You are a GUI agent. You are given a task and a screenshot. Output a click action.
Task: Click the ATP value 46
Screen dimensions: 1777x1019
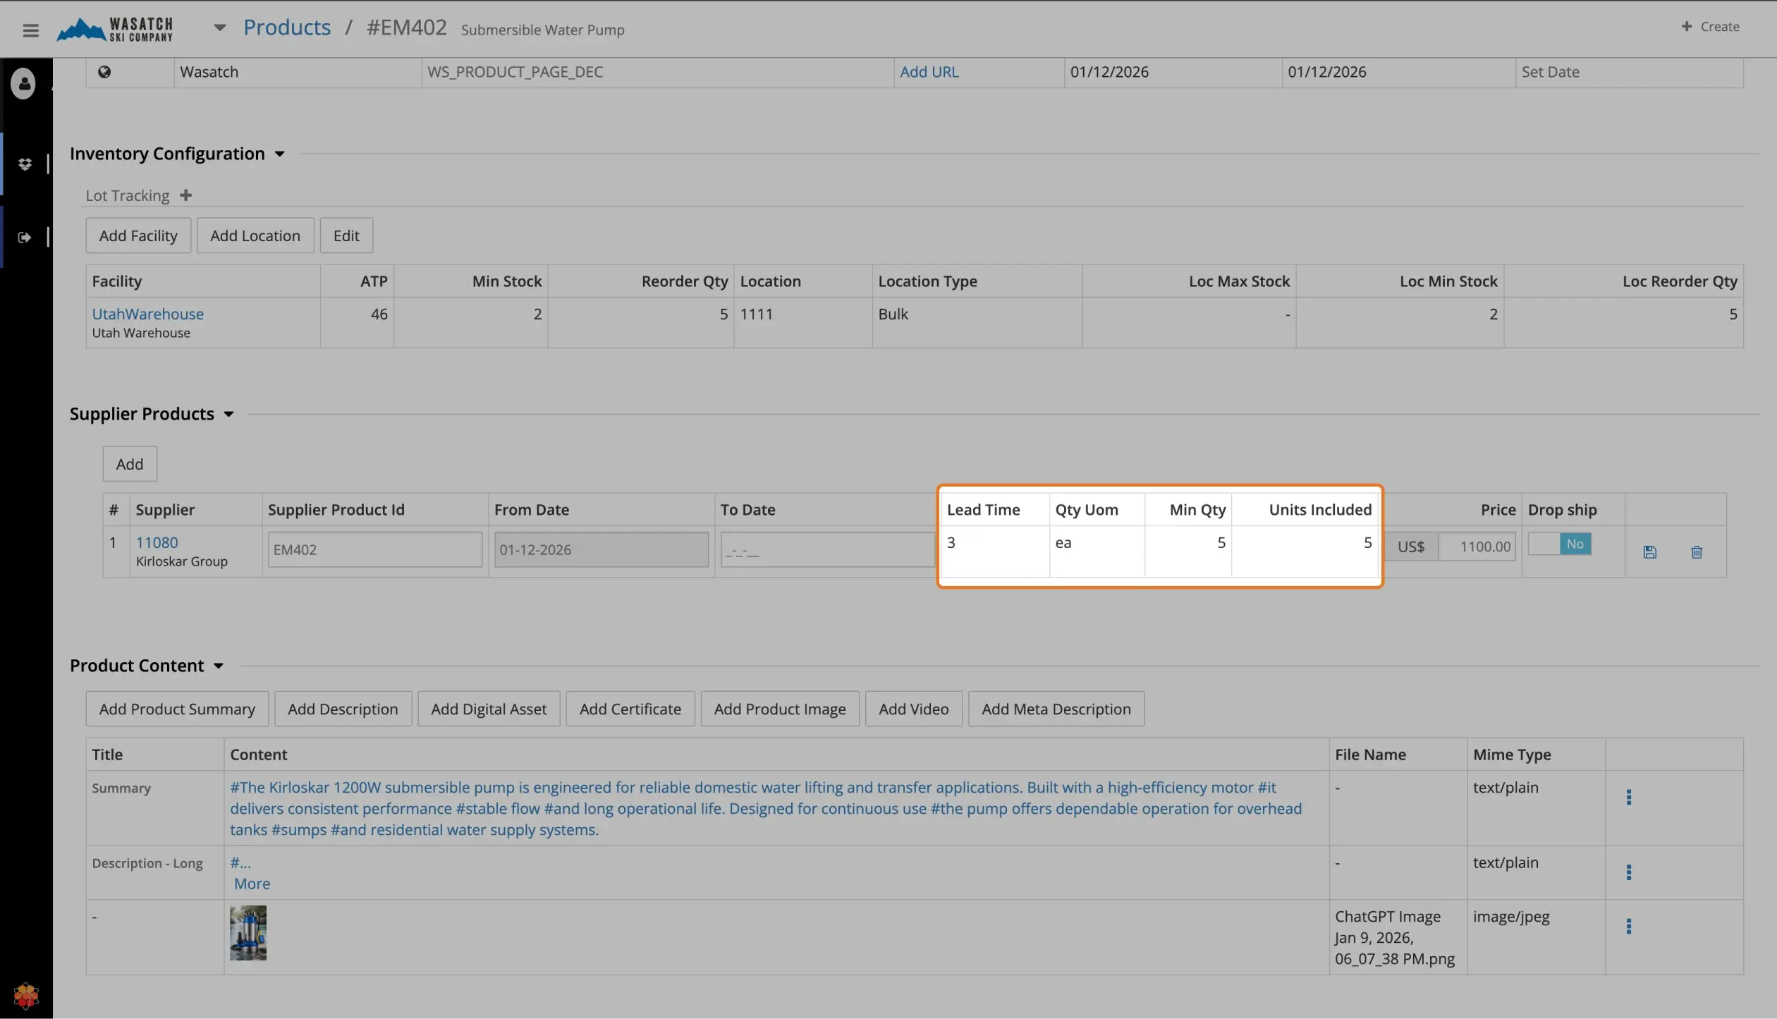[x=379, y=314]
